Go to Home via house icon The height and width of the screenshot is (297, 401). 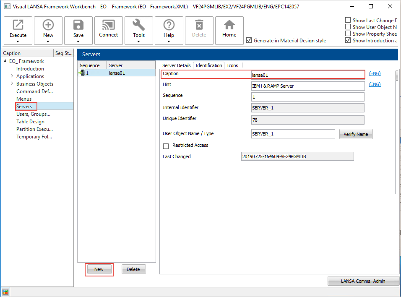tap(229, 25)
